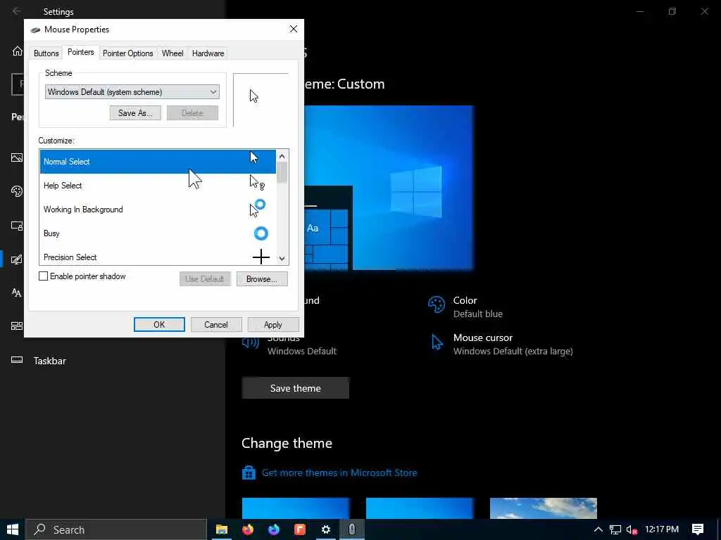721x540 pixels.
Task: Expand the Scheme dropdown list
Action: pyautogui.click(x=132, y=92)
